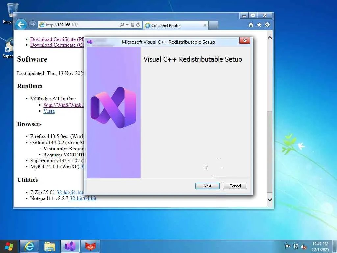Download 7-Zip 32-bit
Screen dimensions: 337x253
(x=63, y=192)
